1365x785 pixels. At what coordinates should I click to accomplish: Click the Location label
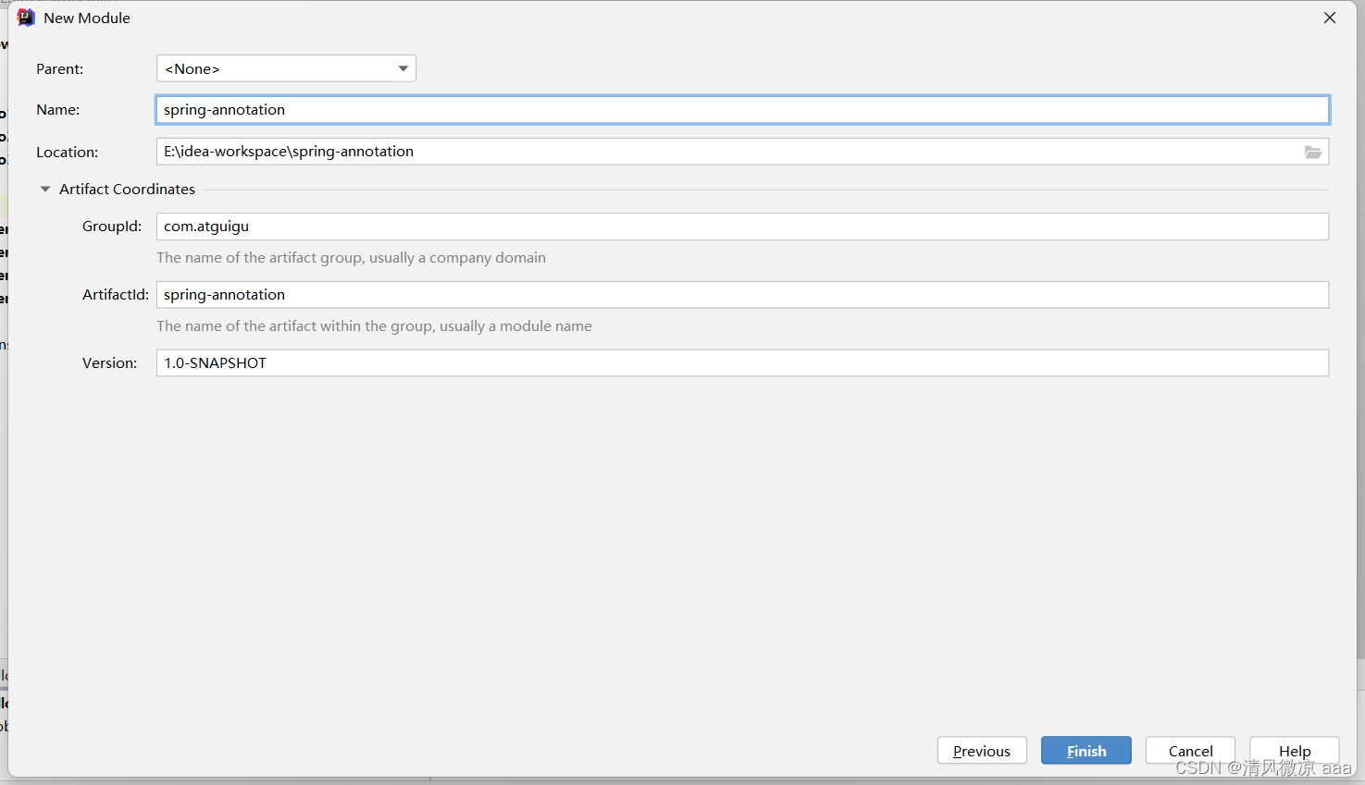67,152
